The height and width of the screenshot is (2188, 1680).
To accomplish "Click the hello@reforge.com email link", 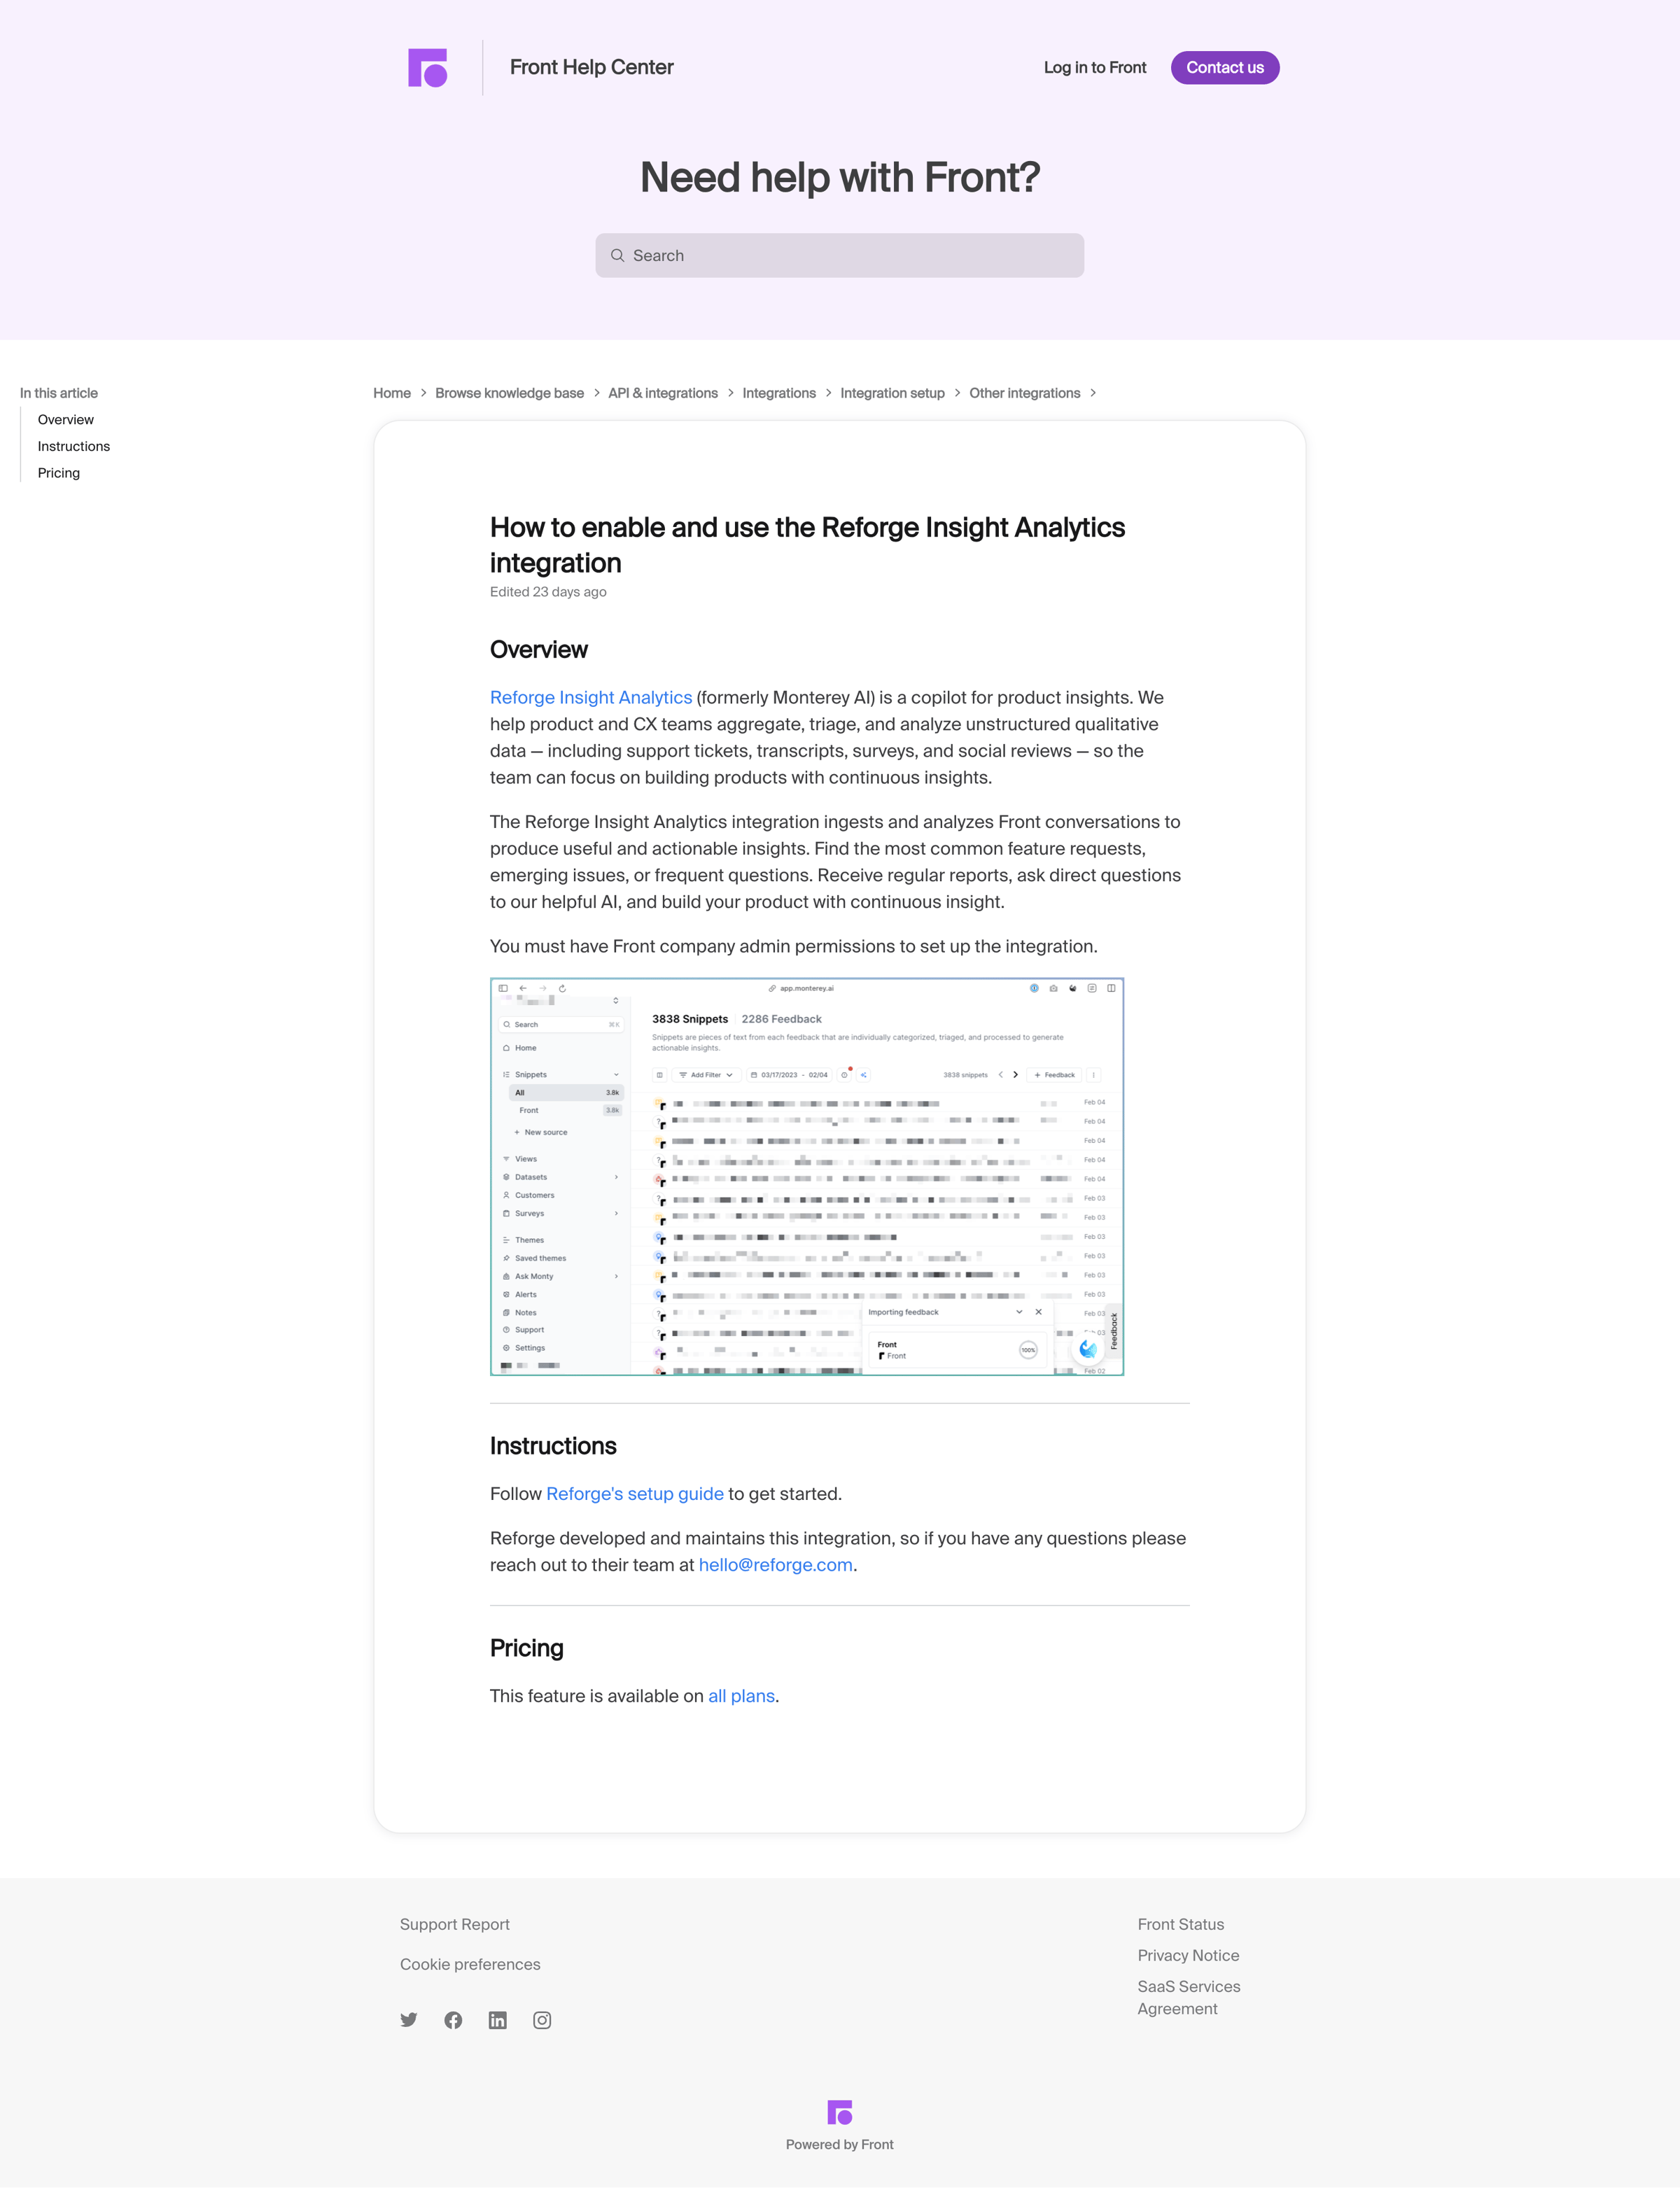I will click(x=776, y=1565).
